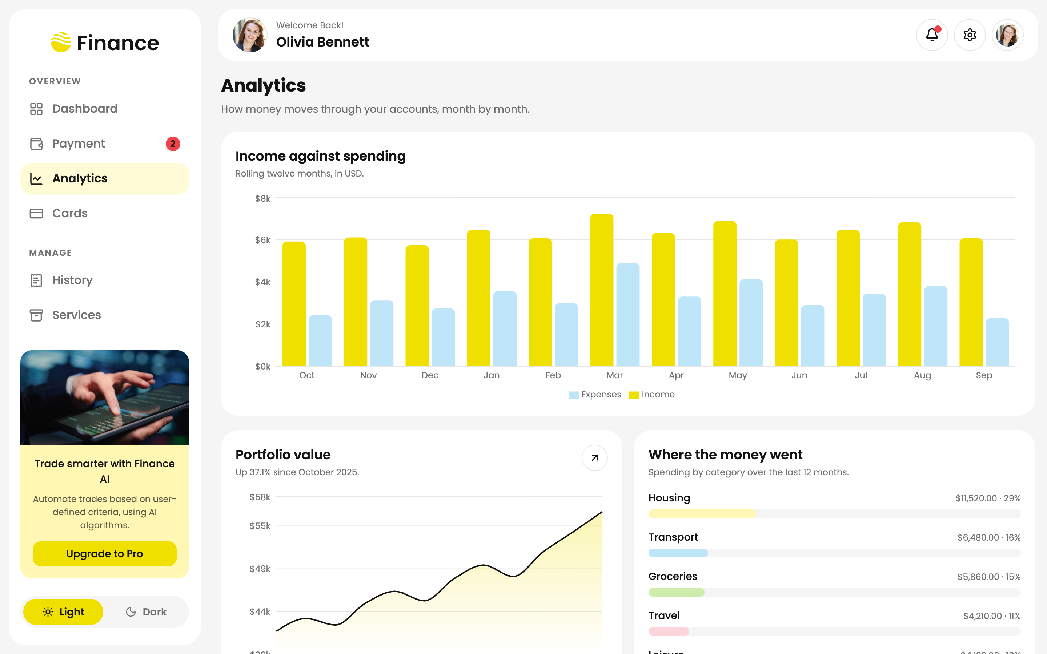Click the Housing spending progress bar
The height and width of the screenshot is (654, 1047).
[834, 514]
